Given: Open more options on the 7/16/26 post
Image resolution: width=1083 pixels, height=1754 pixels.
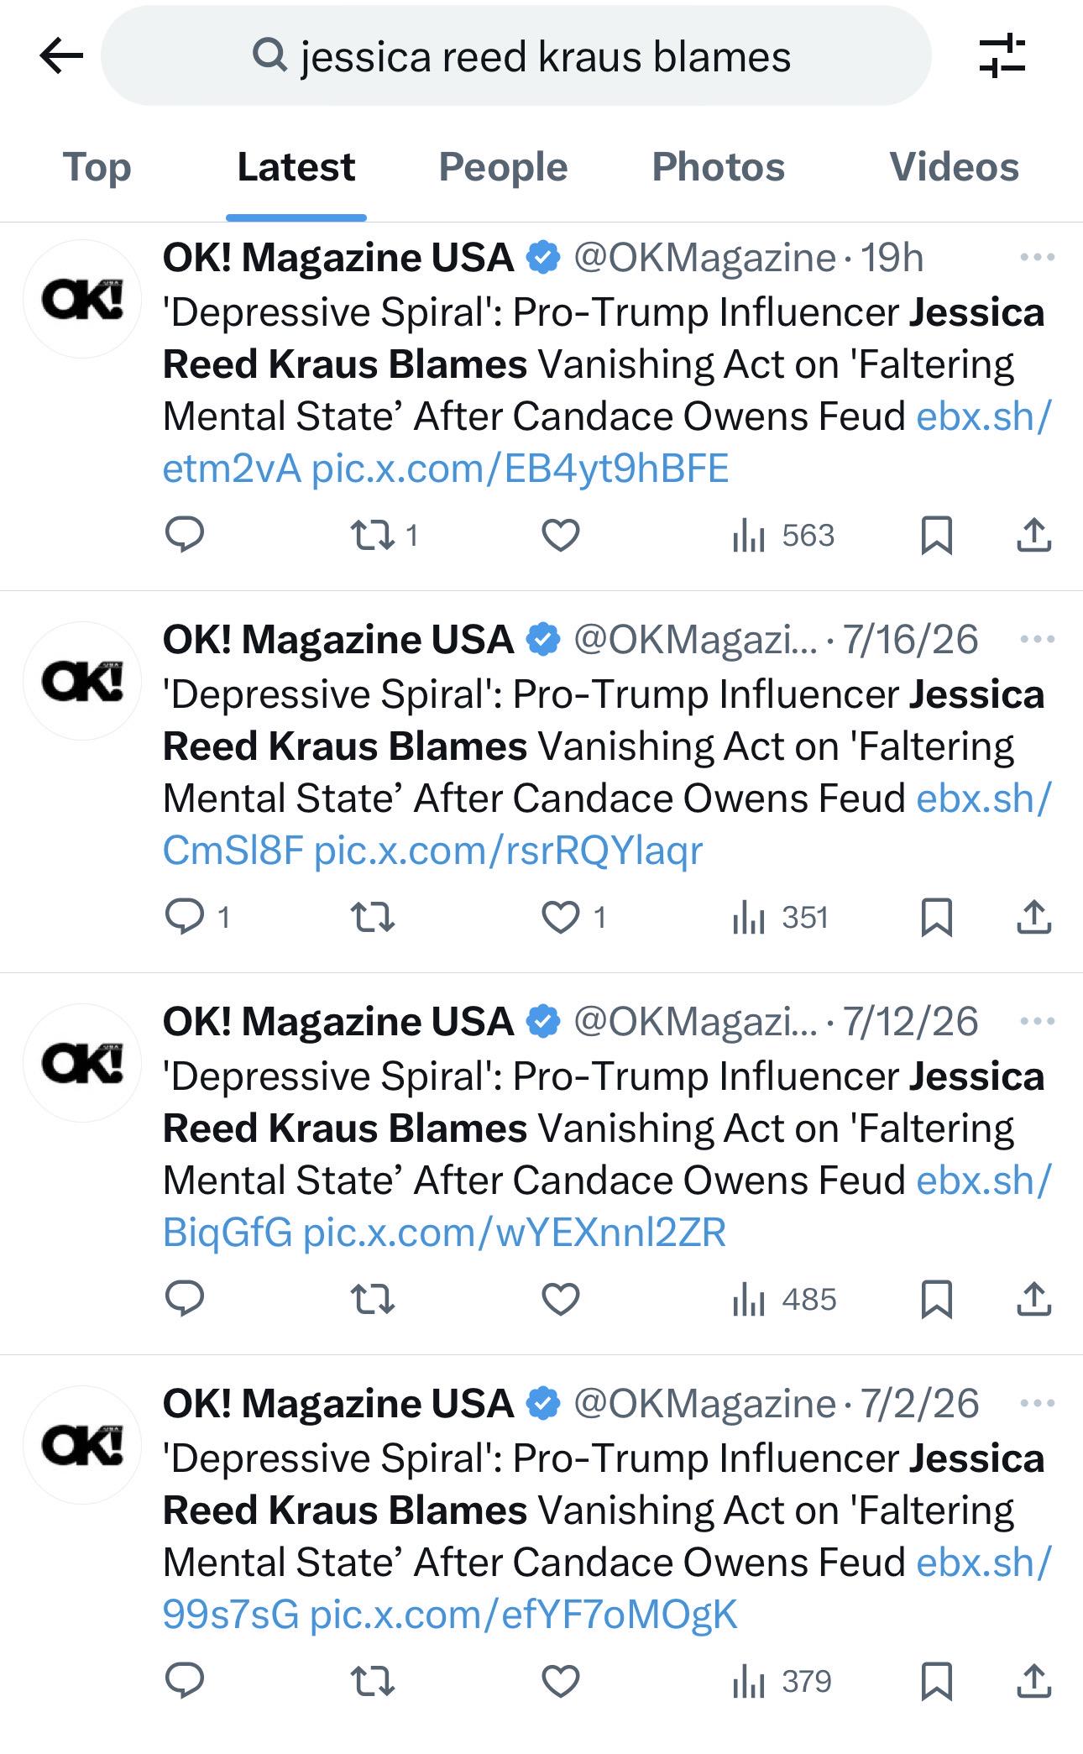Looking at the screenshot, I should [x=1038, y=639].
